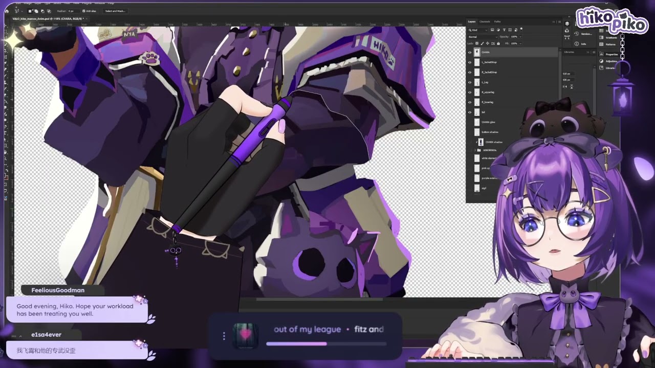Hide the L_JacketStrap layer
655x368 pixels.
[x=470, y=62]
